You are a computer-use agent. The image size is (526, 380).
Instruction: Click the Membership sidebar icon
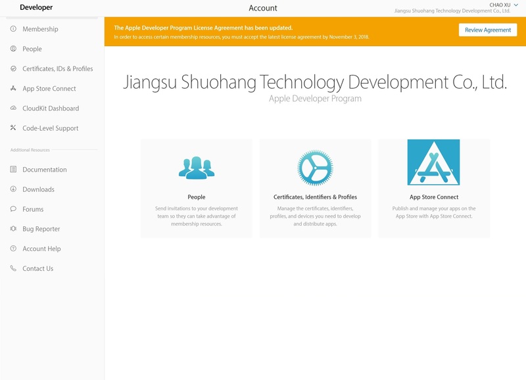(x=13, y=29)
